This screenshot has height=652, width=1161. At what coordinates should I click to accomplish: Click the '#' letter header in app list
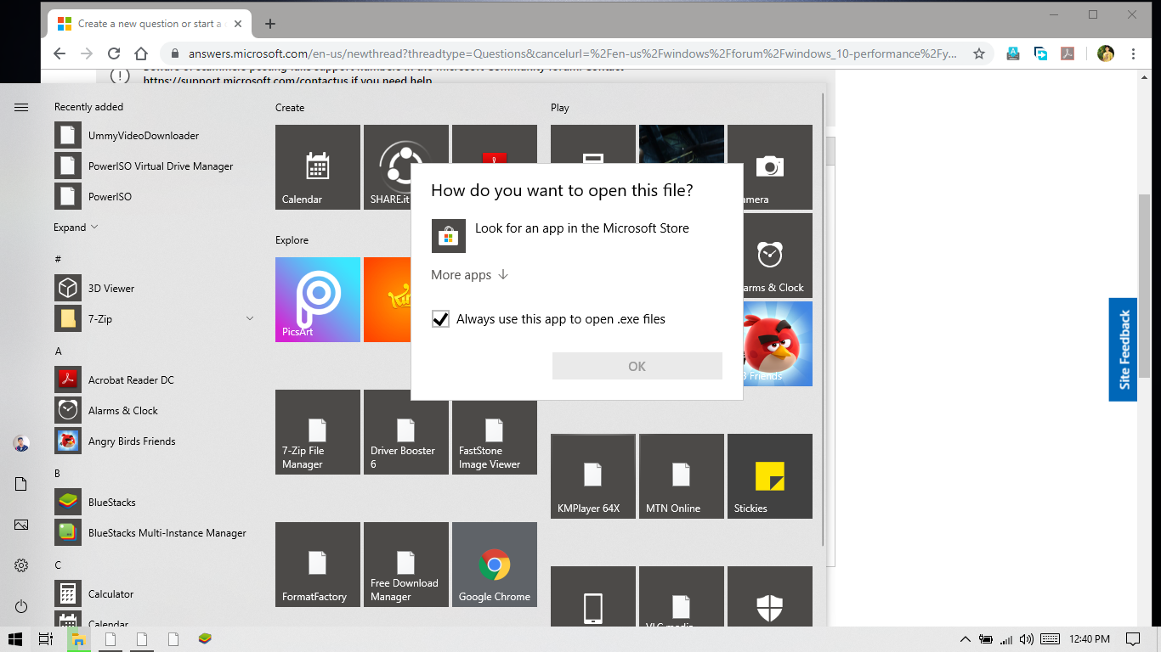[58, 259]
